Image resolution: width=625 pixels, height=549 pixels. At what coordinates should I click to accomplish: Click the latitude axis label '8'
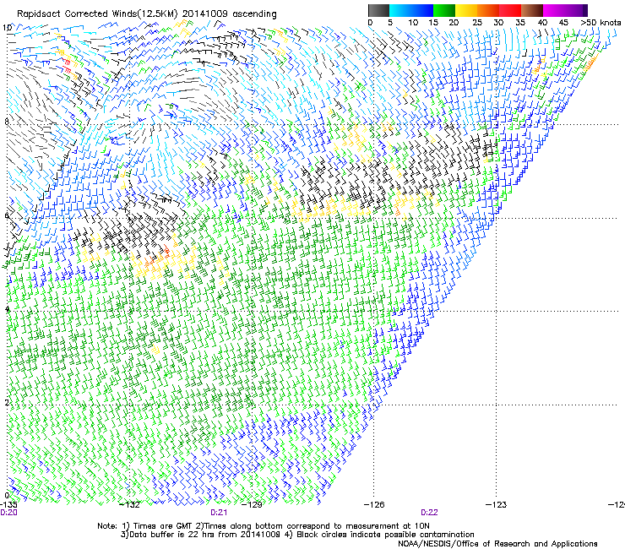pyautogui.click(x=7, y=122)
